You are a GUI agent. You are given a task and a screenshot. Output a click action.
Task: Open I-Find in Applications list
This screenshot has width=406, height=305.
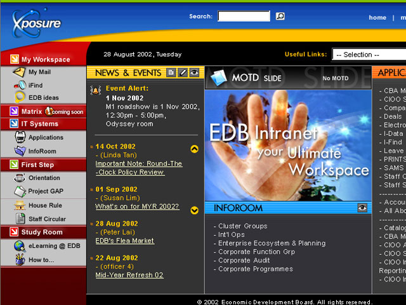click(x=393, y=142)
